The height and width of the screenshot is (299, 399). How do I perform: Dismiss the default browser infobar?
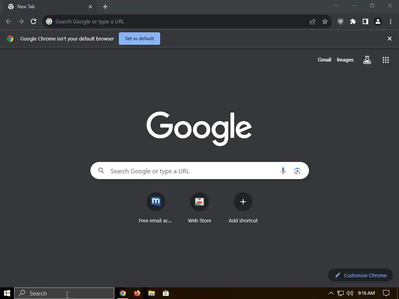click(389, 39)
